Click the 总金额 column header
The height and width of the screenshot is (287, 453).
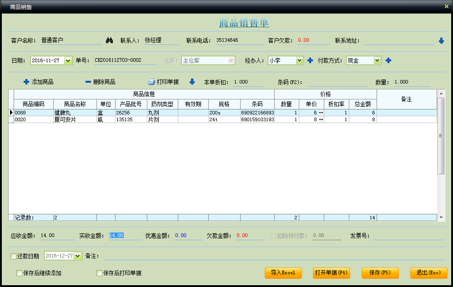pos(363,104)
